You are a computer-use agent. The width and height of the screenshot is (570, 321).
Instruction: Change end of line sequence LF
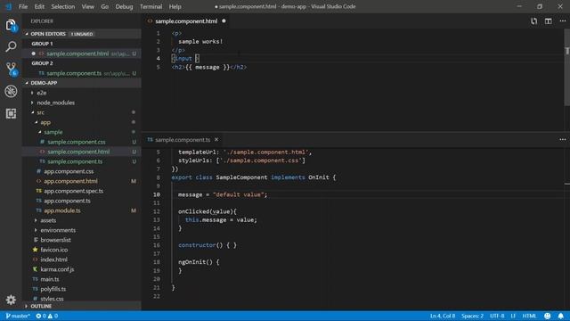point(513,316)
